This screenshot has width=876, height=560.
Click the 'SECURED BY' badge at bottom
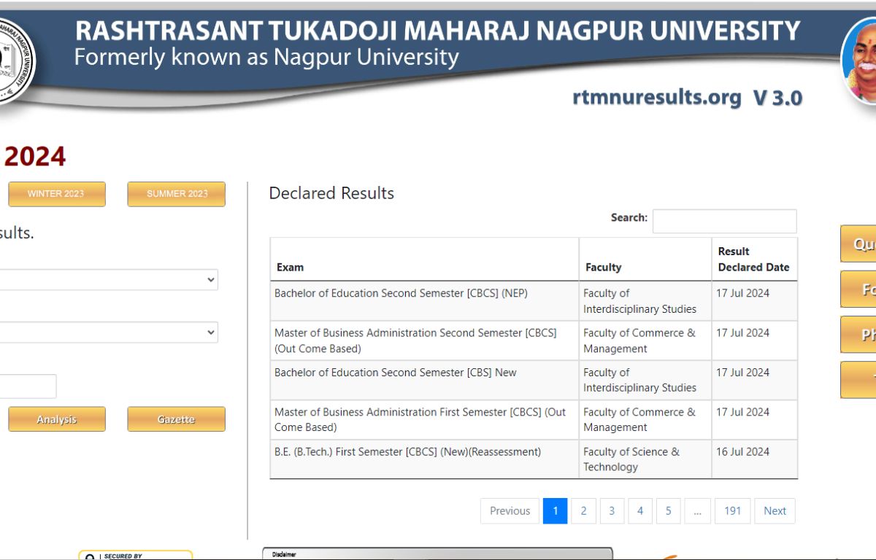pyautogui.click(x=136, y=555)
